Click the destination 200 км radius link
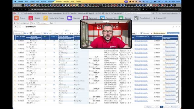194x109 pixels. [46, 33]
